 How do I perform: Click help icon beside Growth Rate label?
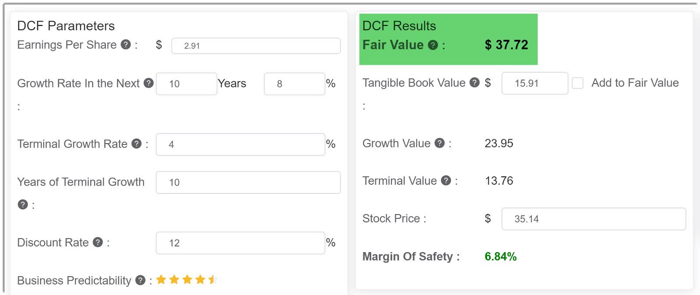click(149, 83)
